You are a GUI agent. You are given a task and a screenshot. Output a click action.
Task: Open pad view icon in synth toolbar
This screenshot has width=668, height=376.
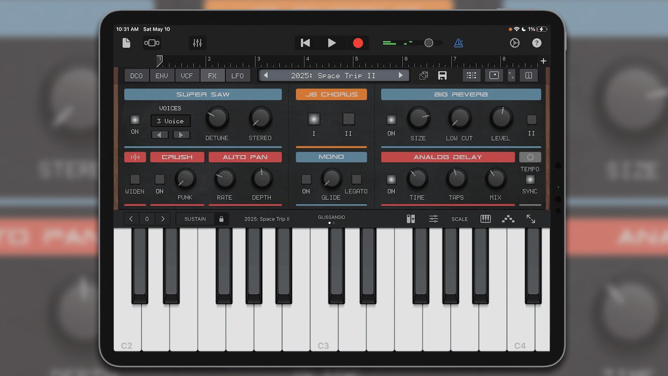494,75
